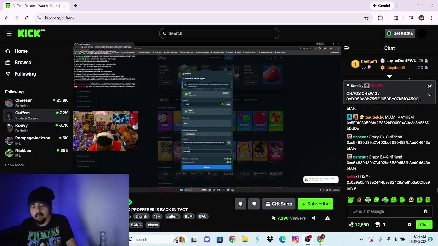
Task: Click the BLM tag
Action: click(x=189, y=216)
